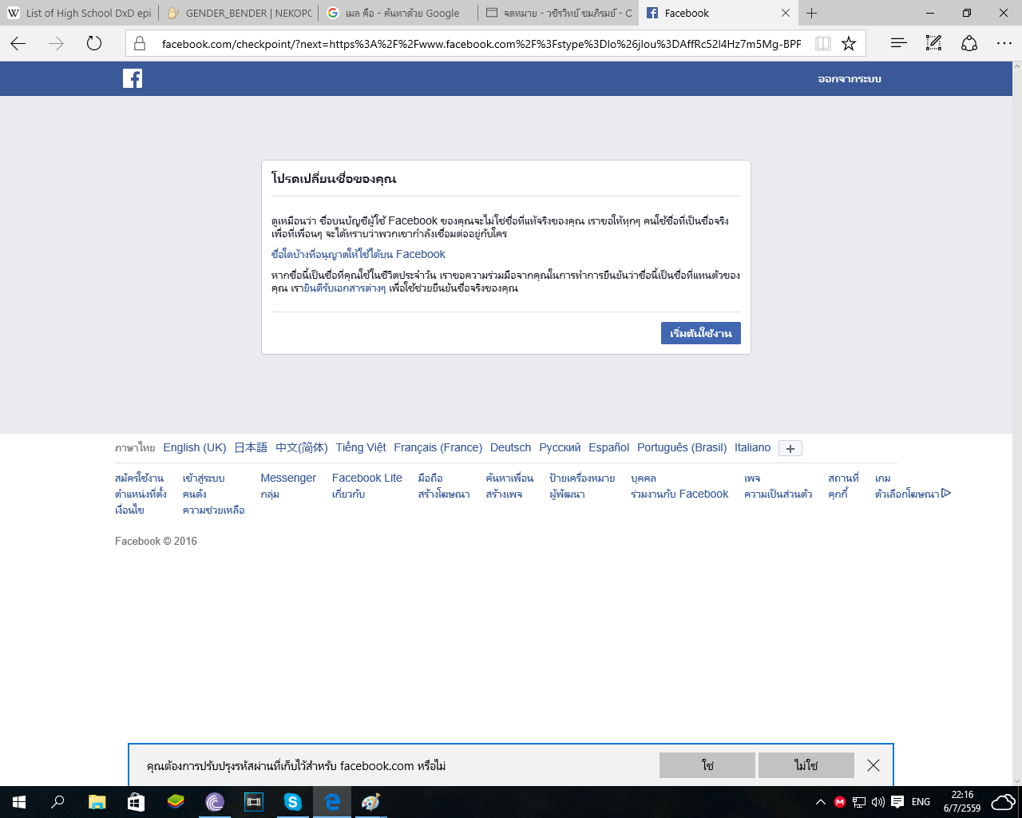The image size is (1022, 818).
Task: Switch to GENDER_BENDER | NEKOPC tab
Action: [x=239, y=13]
